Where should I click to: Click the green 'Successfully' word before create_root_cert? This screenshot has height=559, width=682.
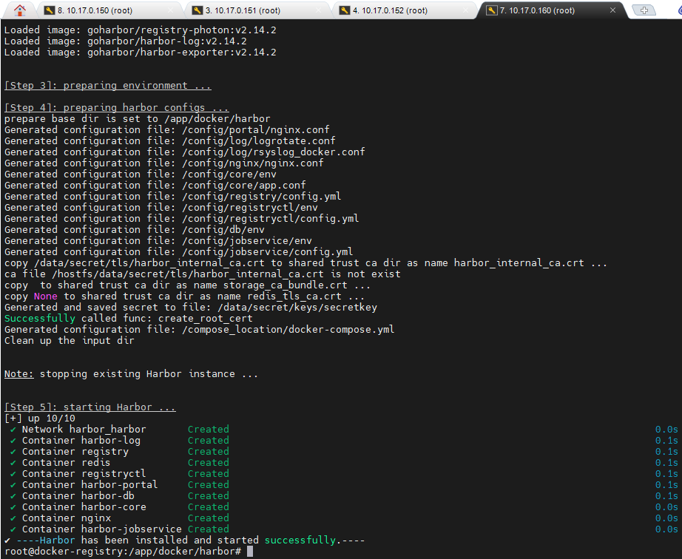[x=40, y=318]
